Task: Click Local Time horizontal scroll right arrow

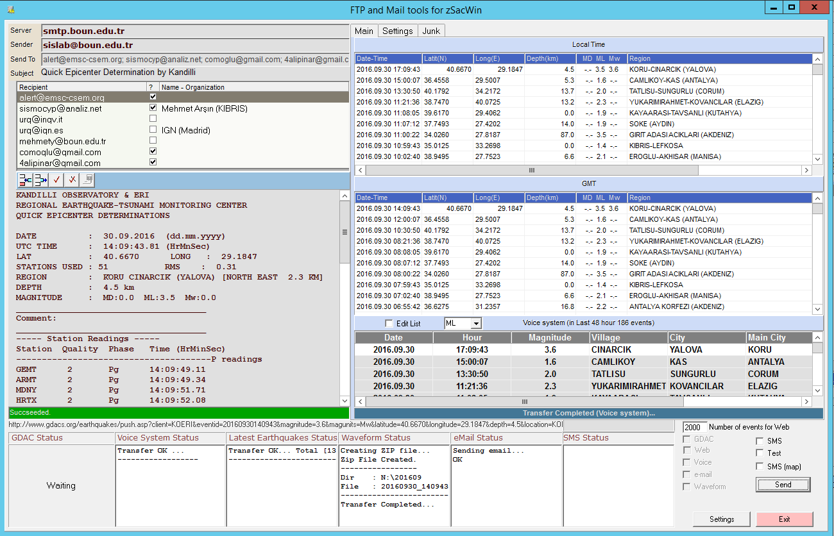Action: click(x=806, y=170)
